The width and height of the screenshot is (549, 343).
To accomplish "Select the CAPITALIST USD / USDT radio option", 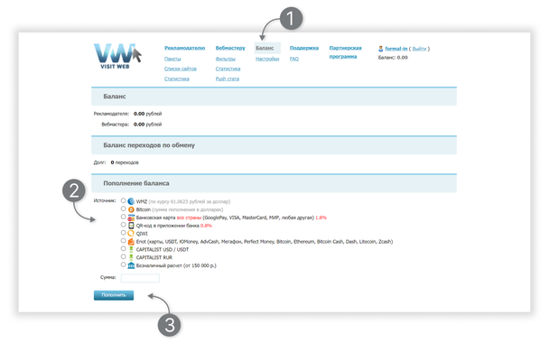I will (123, 248).
